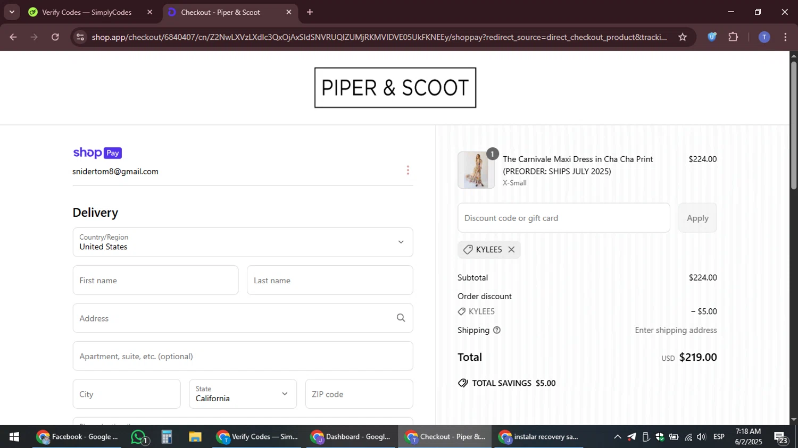
Task: Click the shipping help question mark icon
Action: tap(497, 330)
